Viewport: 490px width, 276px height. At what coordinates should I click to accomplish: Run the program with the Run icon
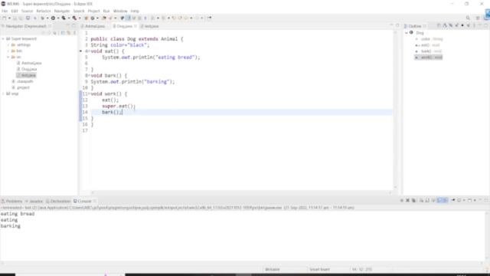tap(53, 18)
